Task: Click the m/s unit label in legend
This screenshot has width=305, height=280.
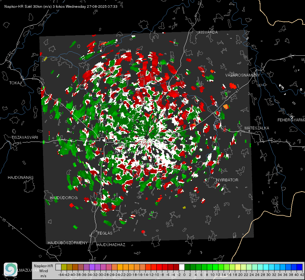Action: click(43, 276)
